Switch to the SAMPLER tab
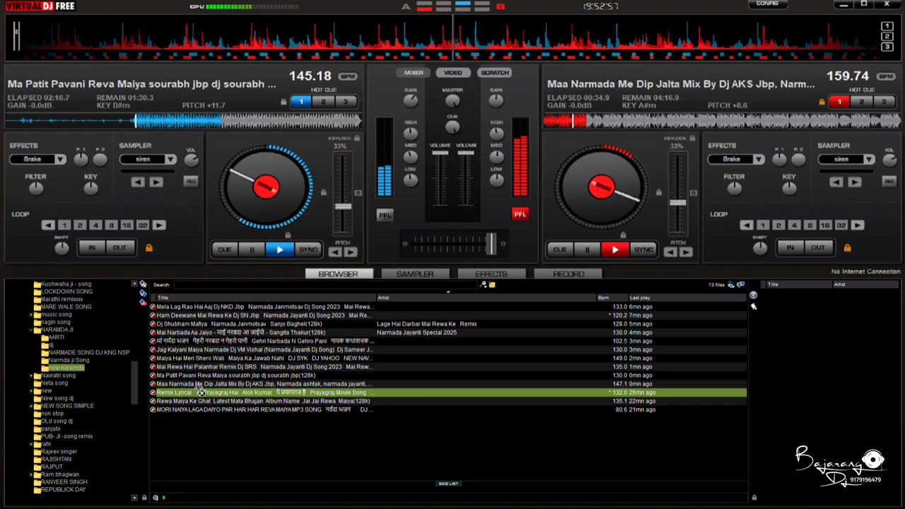Image resolution: width=905 pixels, height=509 pixels. tap(415, 274)
